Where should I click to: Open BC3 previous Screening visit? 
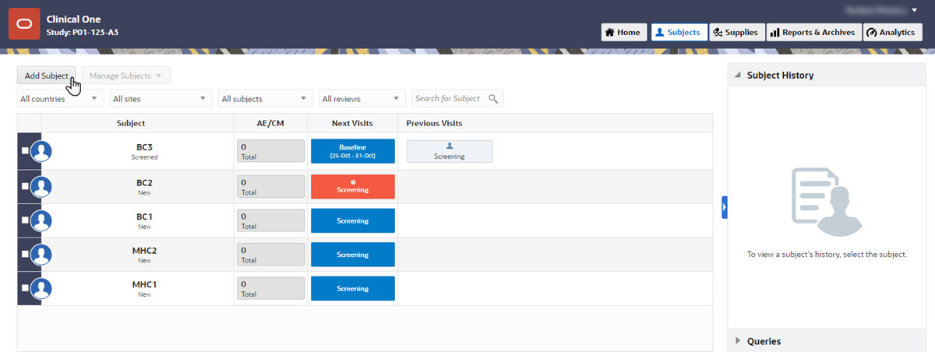(x=450, y=151)
